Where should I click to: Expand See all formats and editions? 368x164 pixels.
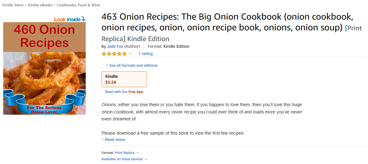point(134,65)
